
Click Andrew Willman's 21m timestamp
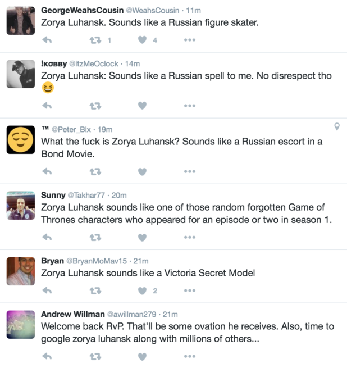pos(171,314)
